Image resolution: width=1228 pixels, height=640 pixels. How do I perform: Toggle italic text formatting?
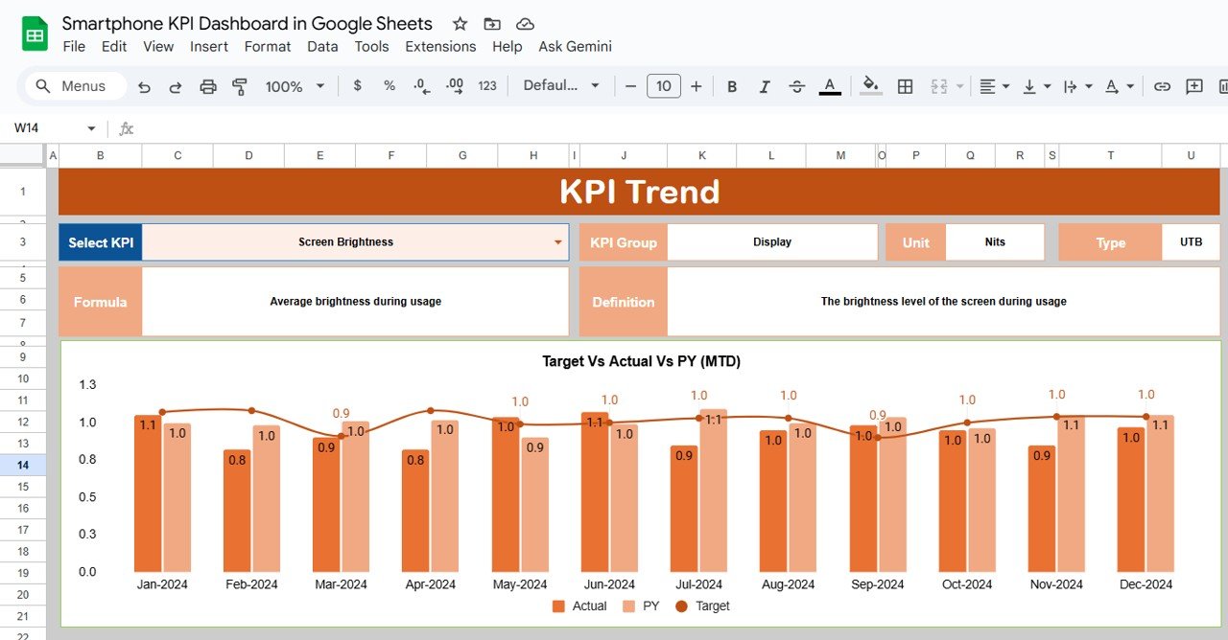765,86
